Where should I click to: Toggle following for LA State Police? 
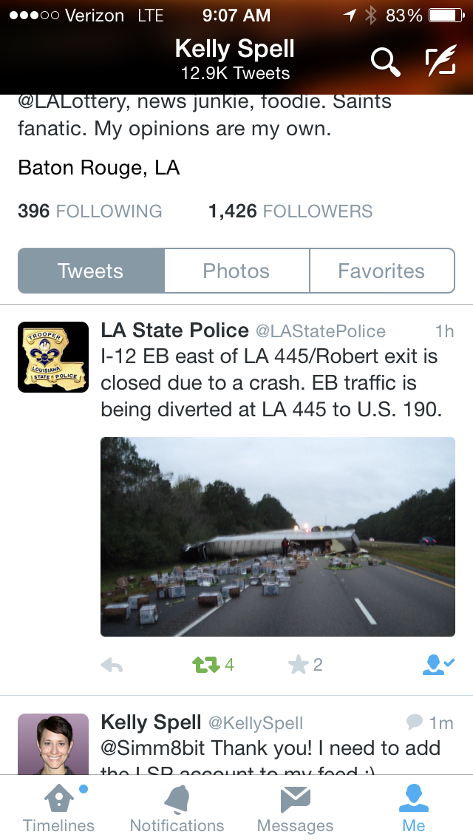438,665
